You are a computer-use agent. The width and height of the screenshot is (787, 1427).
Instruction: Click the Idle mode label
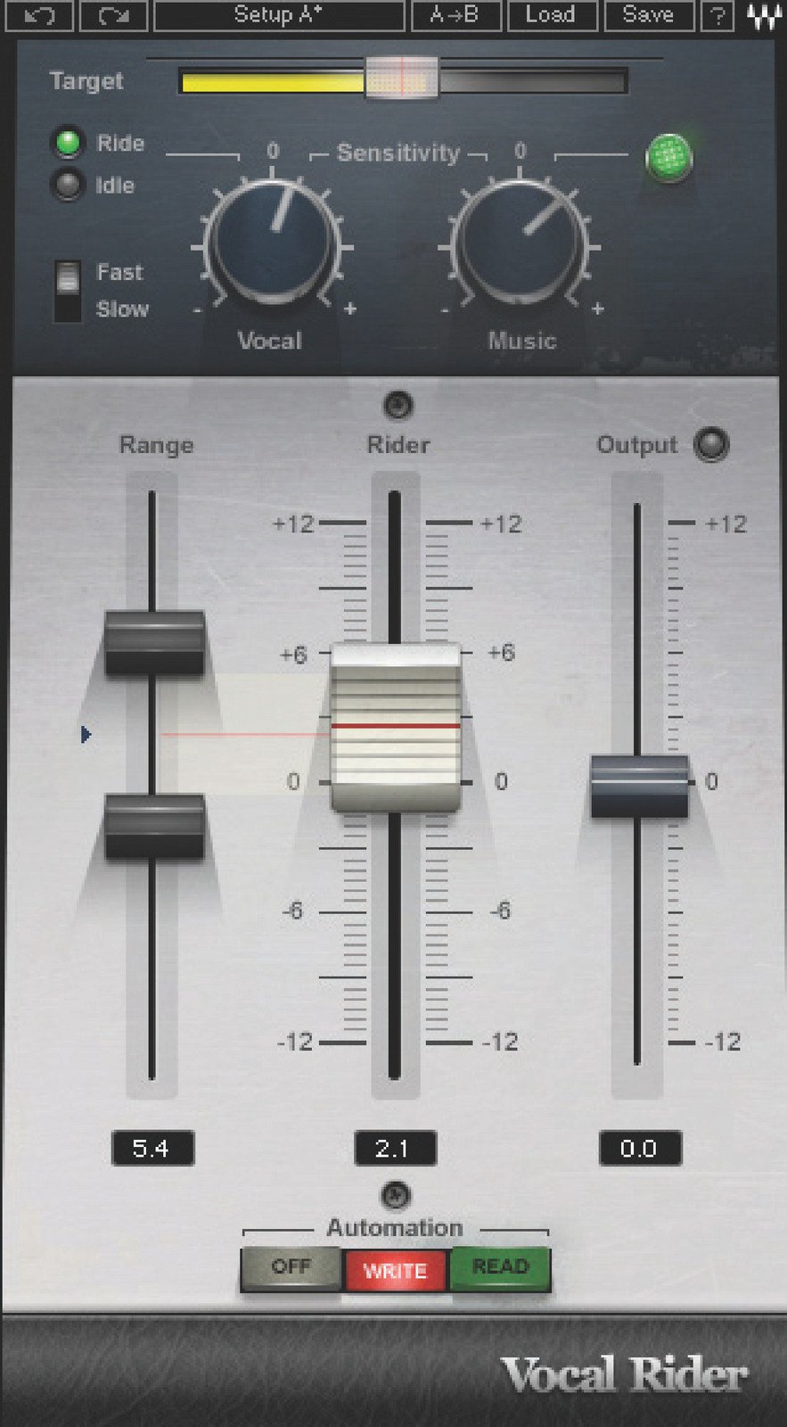click(115, 186)
